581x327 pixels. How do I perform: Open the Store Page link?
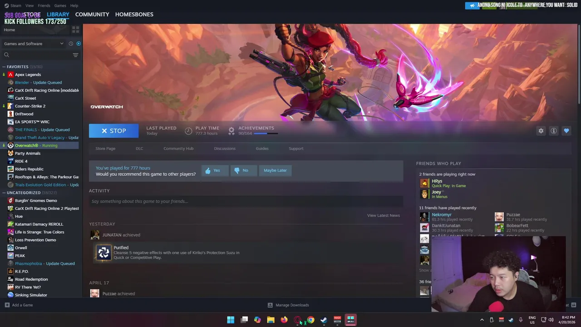click(105, 149)
